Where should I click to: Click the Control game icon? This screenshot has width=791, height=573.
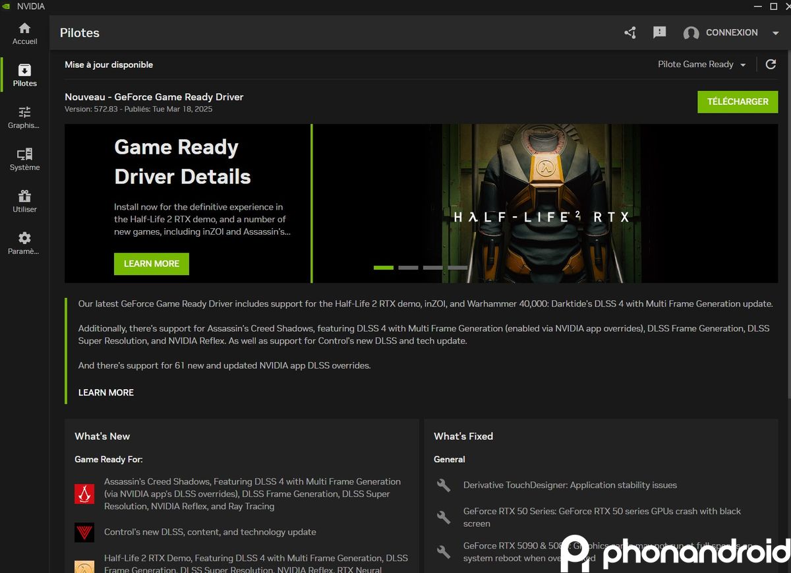point(84,532)
